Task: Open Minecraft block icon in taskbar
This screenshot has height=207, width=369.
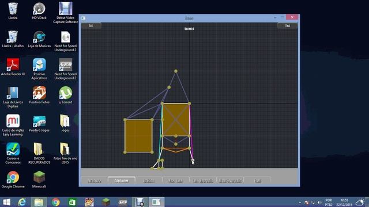Action: 106,202
